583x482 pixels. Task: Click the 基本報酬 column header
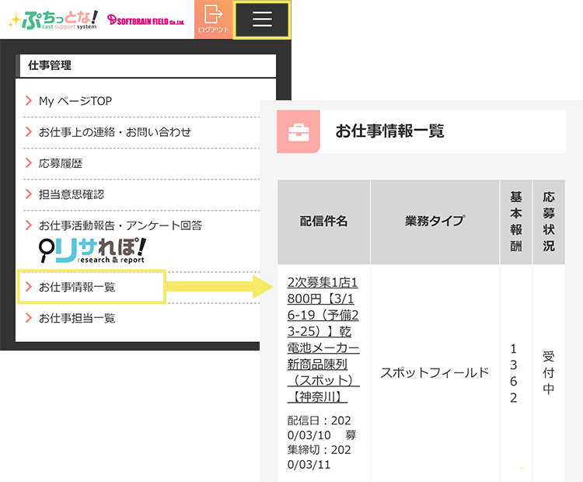[515, 222]
